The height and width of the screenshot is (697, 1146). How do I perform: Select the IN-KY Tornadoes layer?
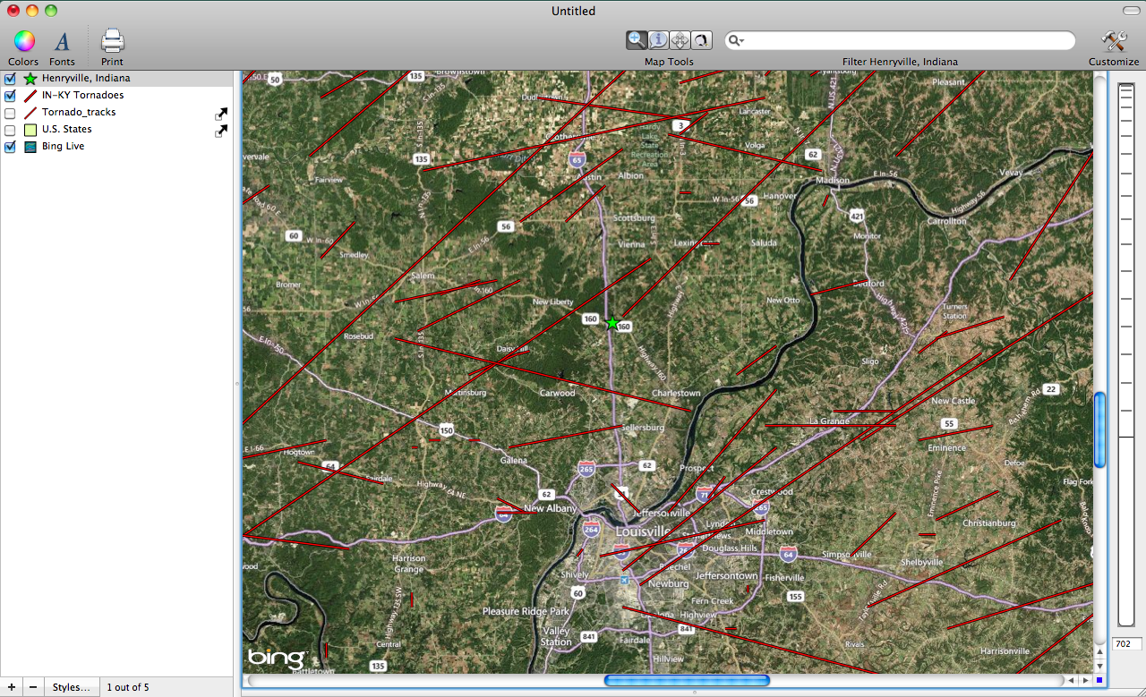click(82, 96)
